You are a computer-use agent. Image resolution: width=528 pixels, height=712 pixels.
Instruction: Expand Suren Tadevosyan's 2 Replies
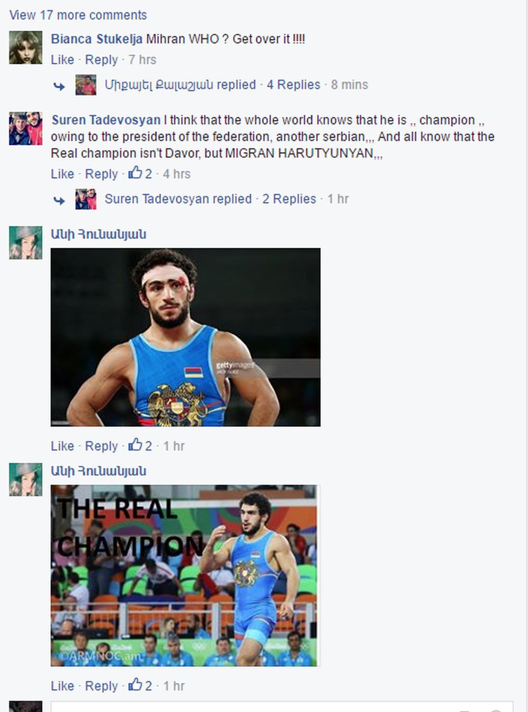289,199
